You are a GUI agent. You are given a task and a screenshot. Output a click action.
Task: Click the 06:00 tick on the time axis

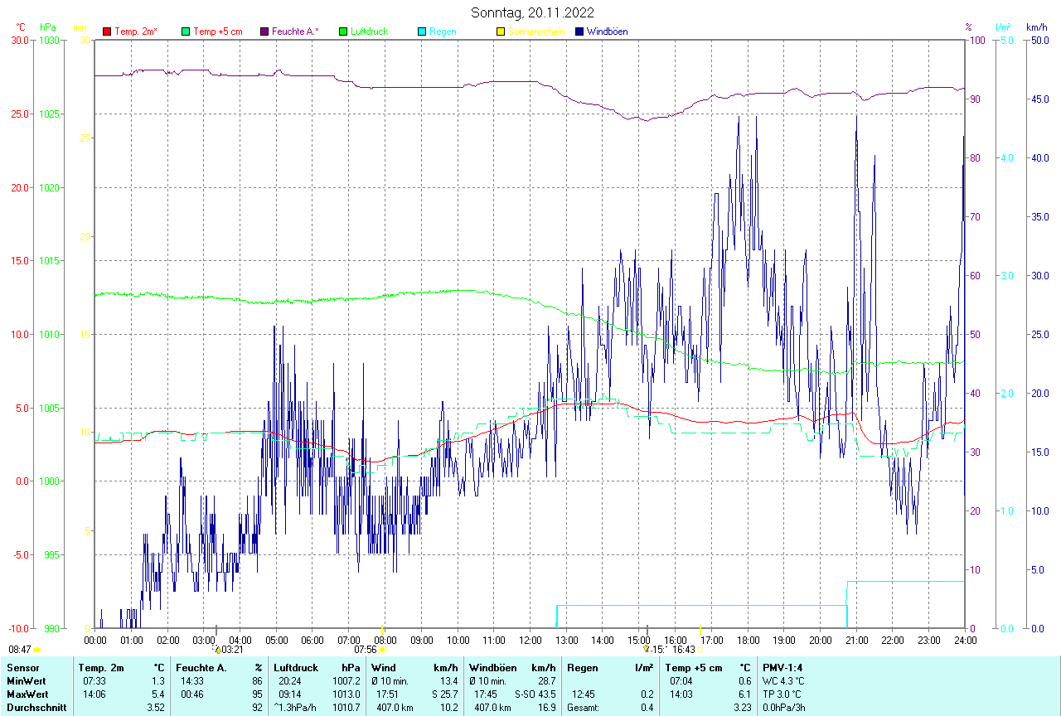[x=312, y=640]
